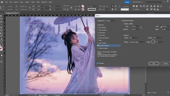This screenshot has height=96, width=170.
Task: Click constrain width and height proportions icon
Action: click(x=30, y=8)
